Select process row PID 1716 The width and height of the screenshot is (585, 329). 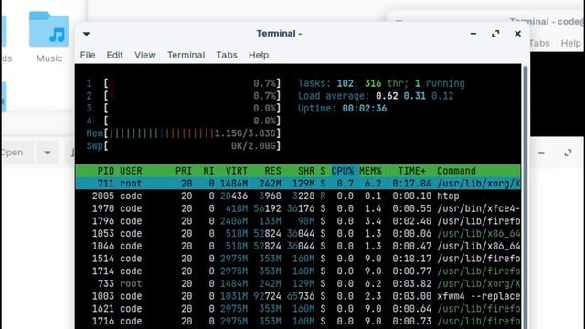298,321
